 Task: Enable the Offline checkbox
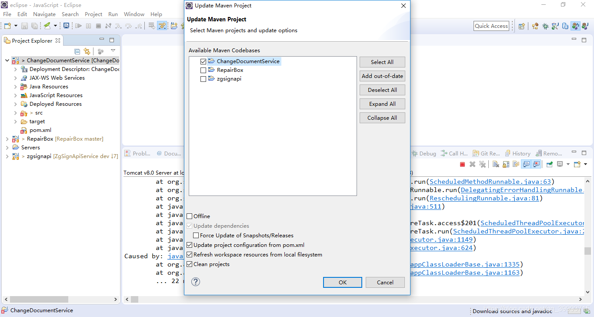(x=189, y=216)
